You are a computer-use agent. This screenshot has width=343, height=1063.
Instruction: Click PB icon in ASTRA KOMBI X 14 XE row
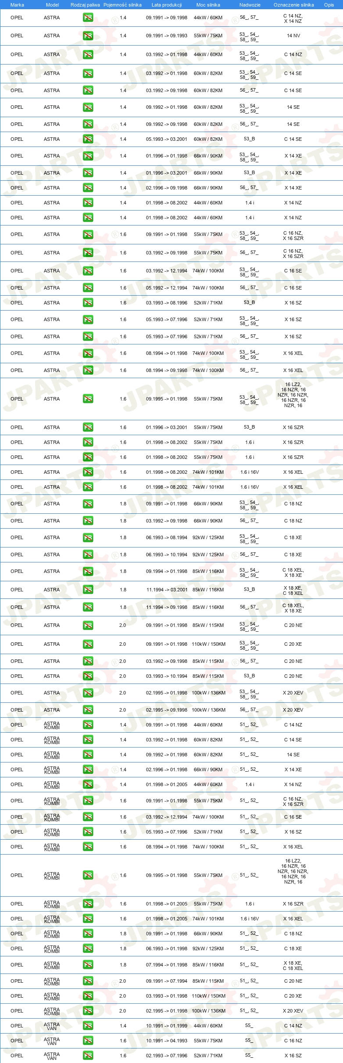coord(88,770)
